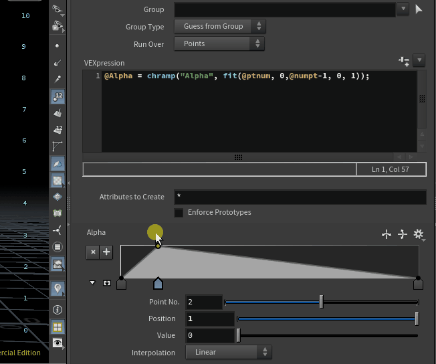The height and width of the screenshot is (364, 436).
Task: Click the VEX editor horizontal scrollbar grip
Action: point(238,157)
